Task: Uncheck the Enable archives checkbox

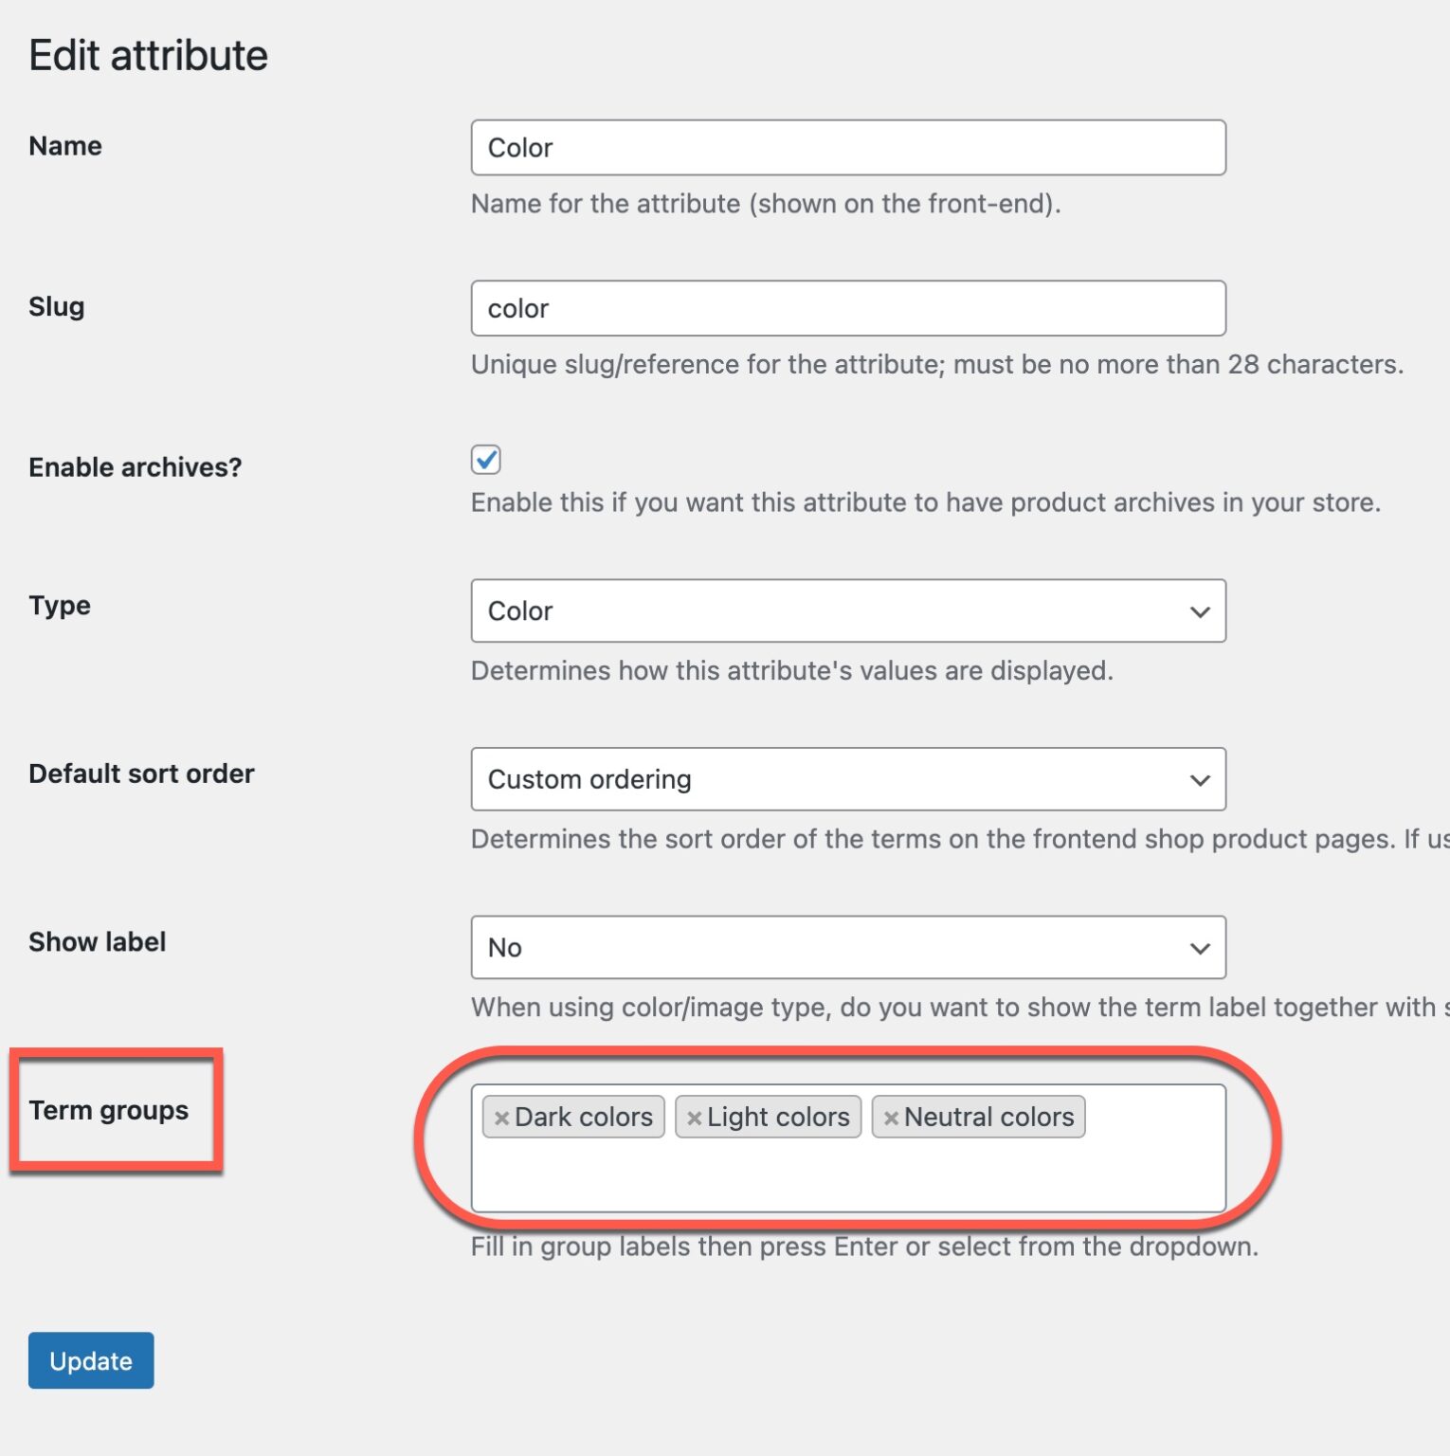Action: pyautogui.click(x=486, y=460)
